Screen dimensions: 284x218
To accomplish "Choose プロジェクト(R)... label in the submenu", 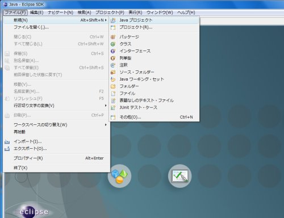I will click(136, 27).
